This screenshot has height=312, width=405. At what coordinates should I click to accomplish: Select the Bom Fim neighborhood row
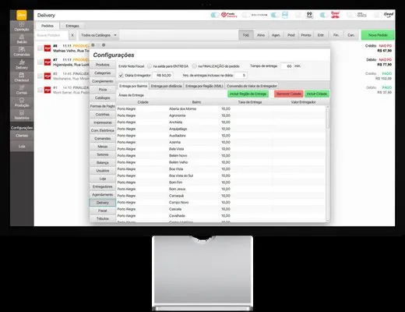(220, 183)
